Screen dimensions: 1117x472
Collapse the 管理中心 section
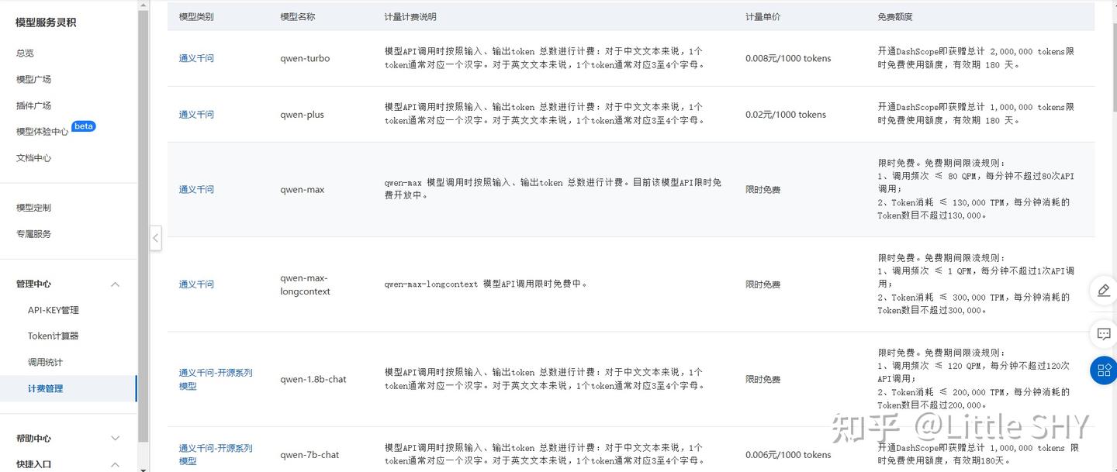pyautogui.click(x=116, y=284)
